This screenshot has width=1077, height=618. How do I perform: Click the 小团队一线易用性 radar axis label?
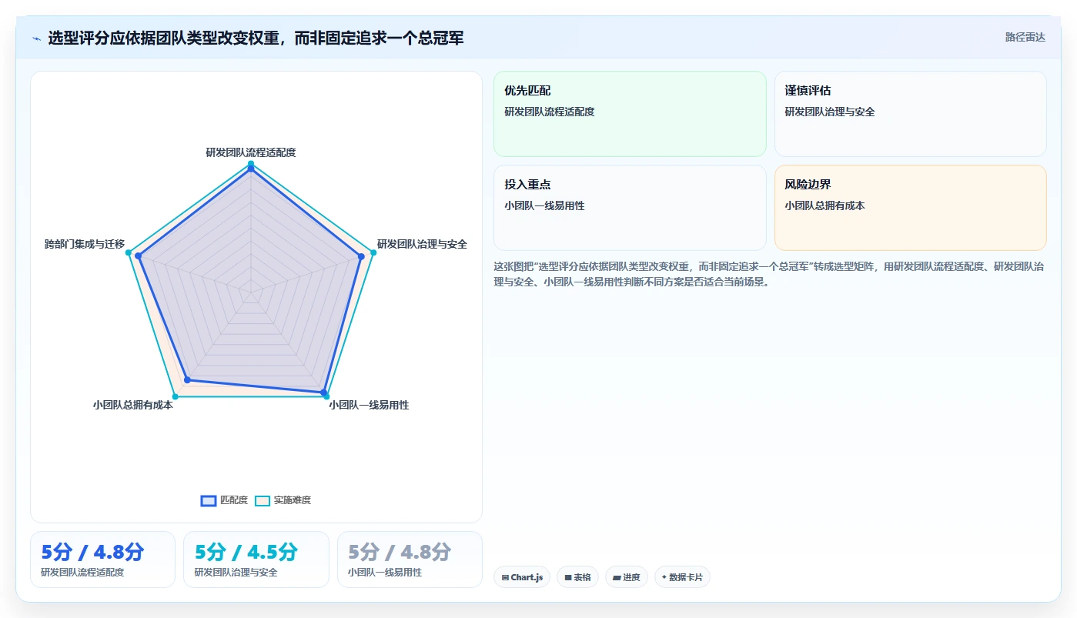coord(369,405)
